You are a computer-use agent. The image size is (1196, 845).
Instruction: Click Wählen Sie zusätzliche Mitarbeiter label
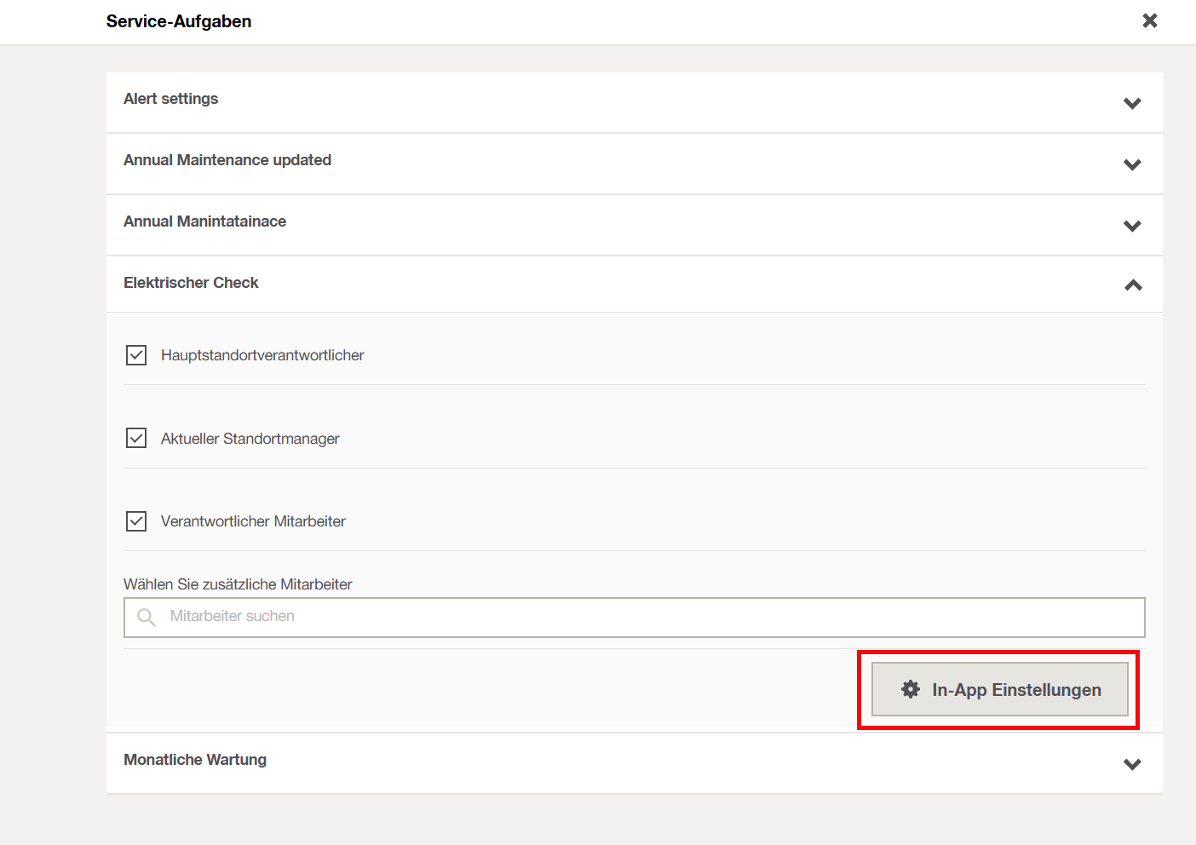tap(238, 584)
